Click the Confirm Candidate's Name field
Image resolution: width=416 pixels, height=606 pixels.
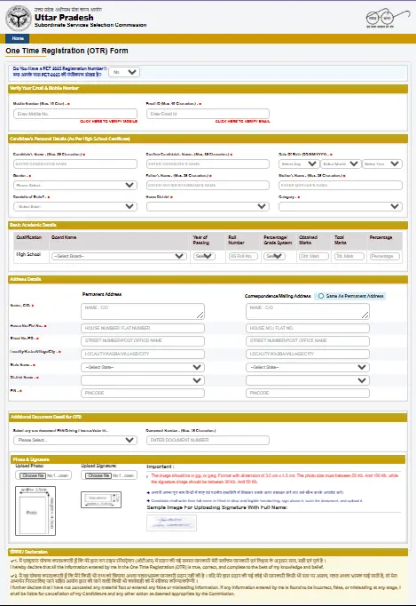tap(208, 163)
